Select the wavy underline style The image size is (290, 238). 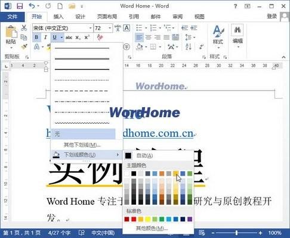tap(82, 123)
